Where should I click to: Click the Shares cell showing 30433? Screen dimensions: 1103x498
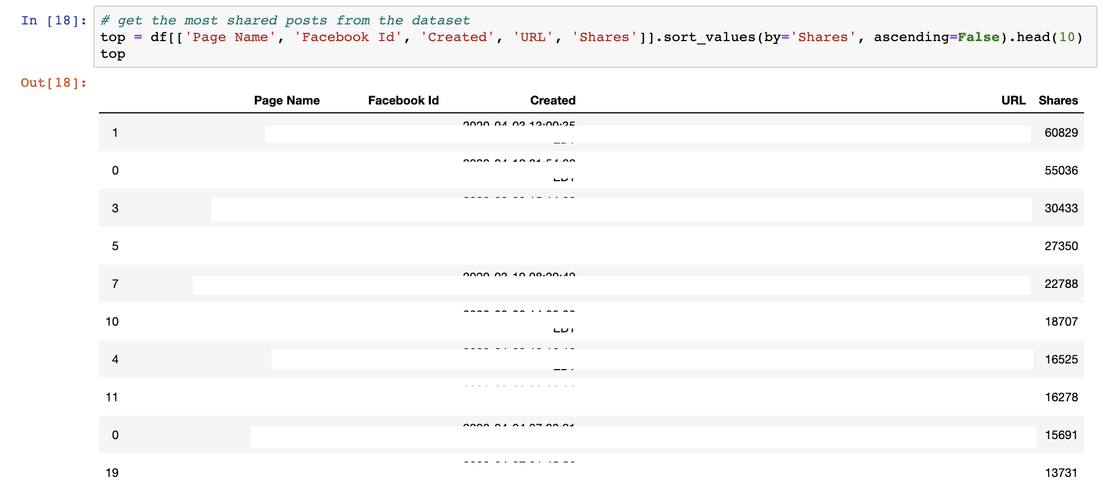1061,208
